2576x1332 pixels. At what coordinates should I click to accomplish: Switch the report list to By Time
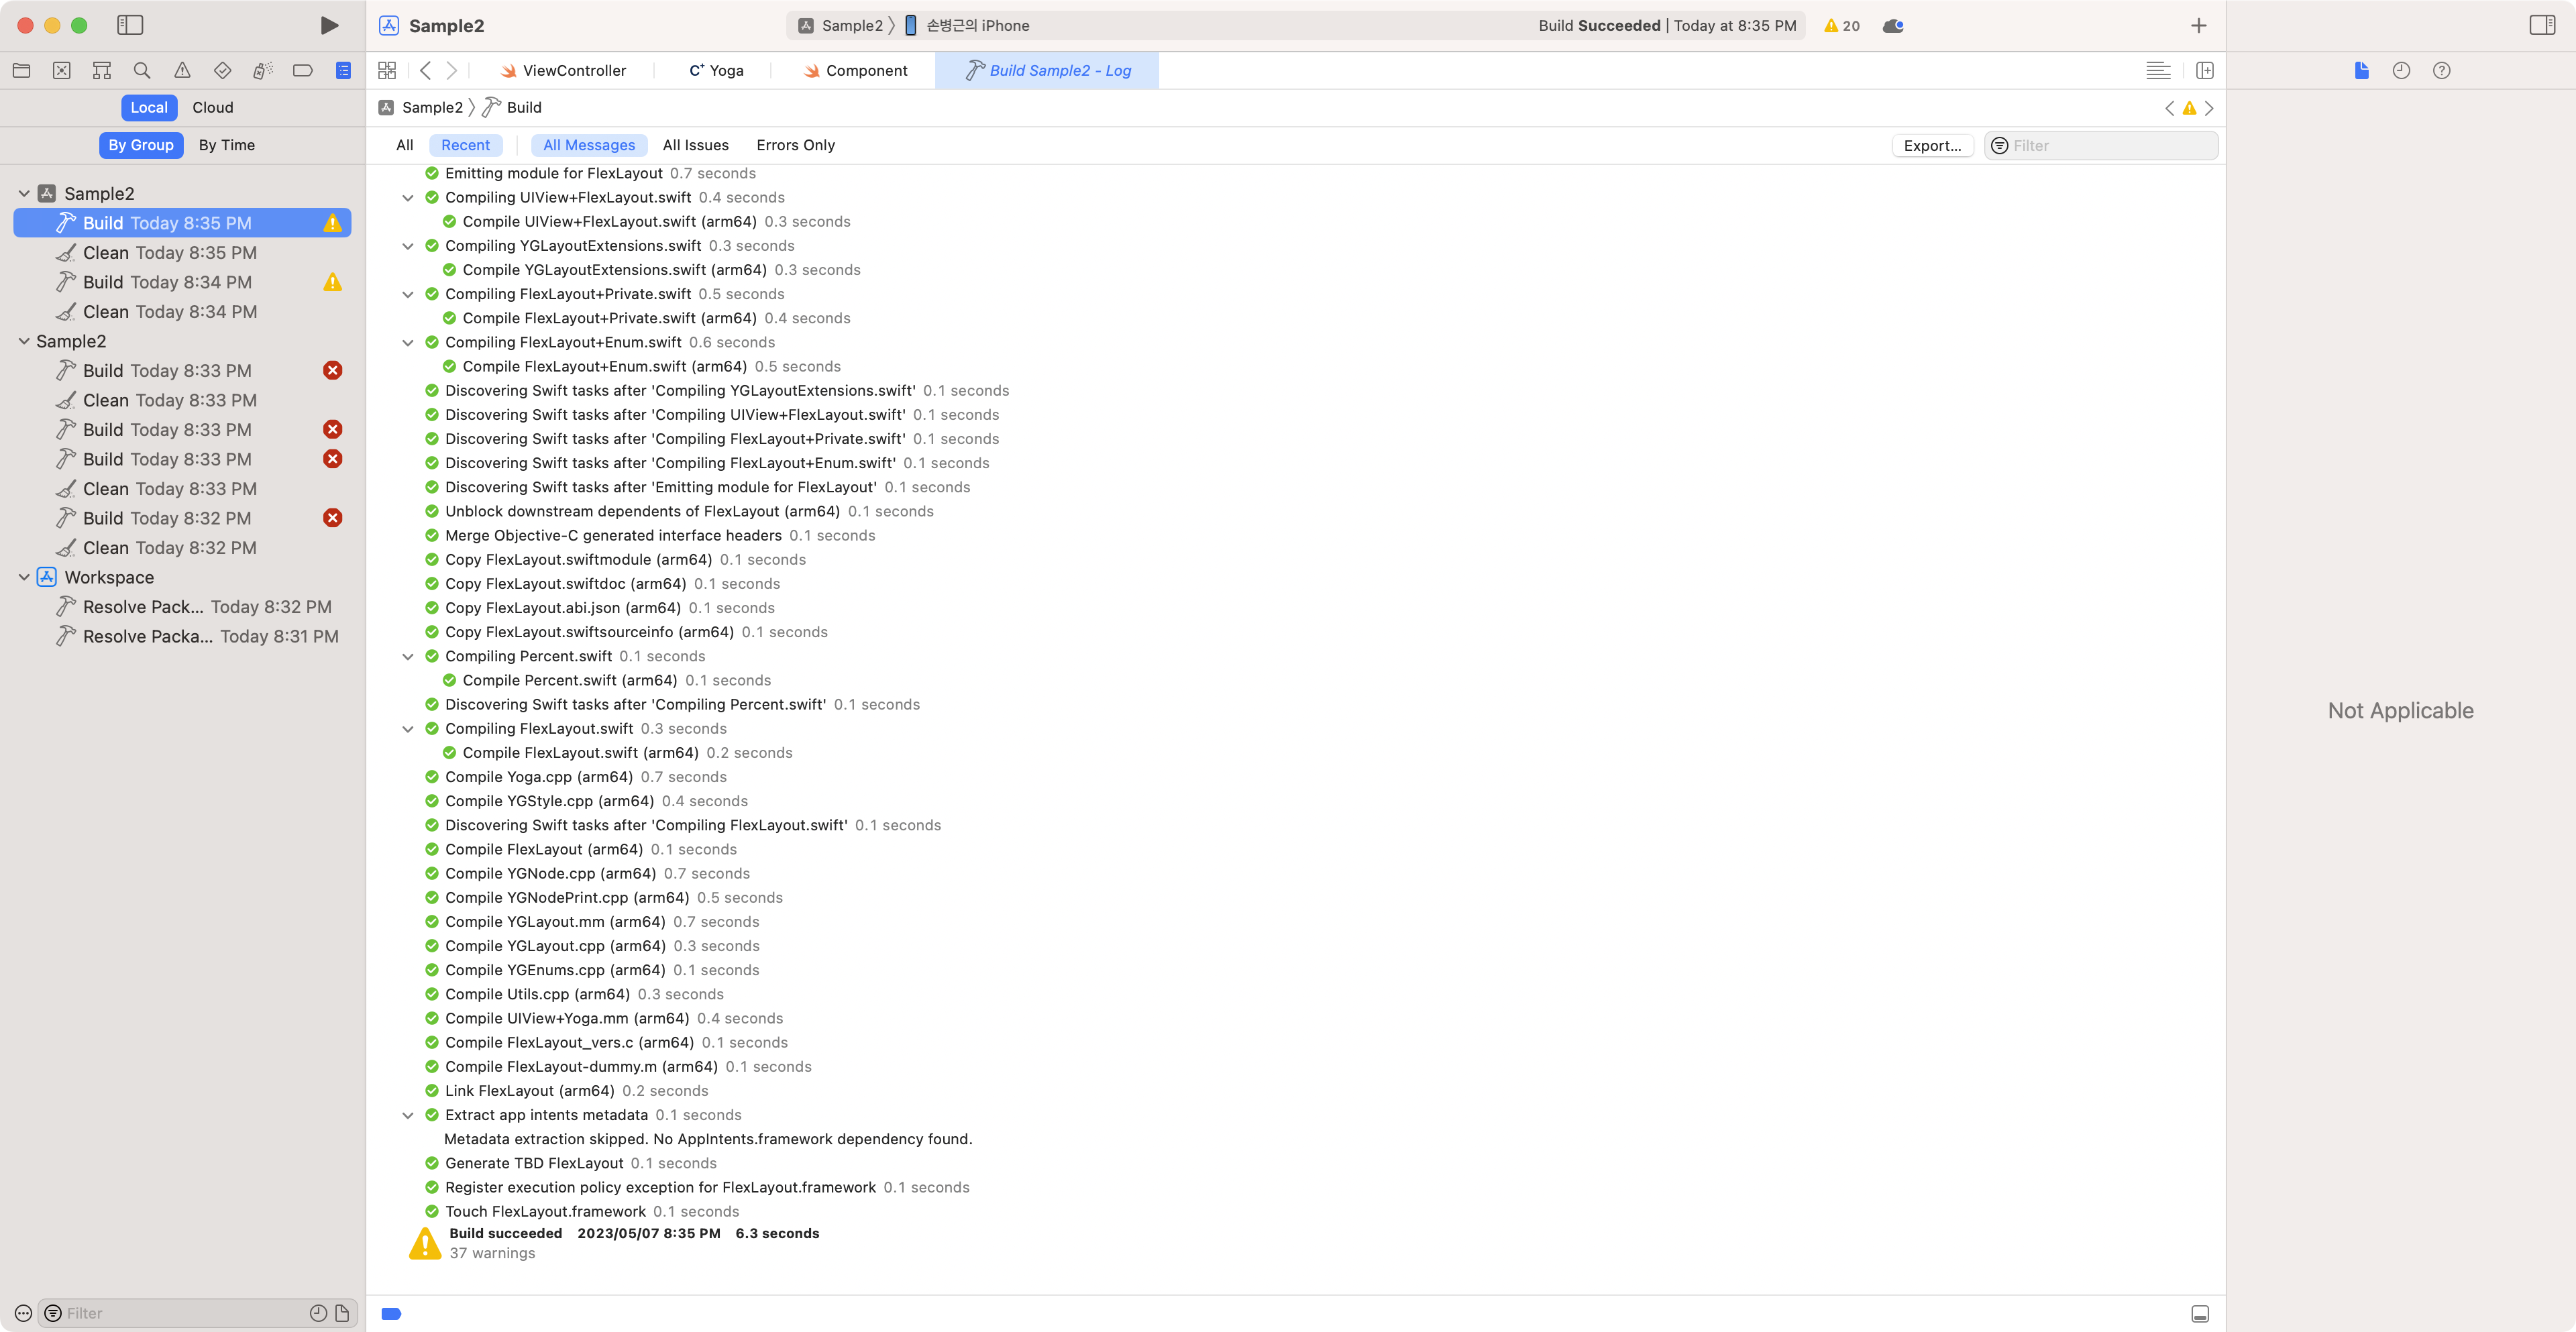coord(226,145)
